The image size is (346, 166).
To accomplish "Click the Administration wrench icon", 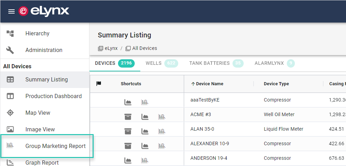I will (x=10, y=50).
